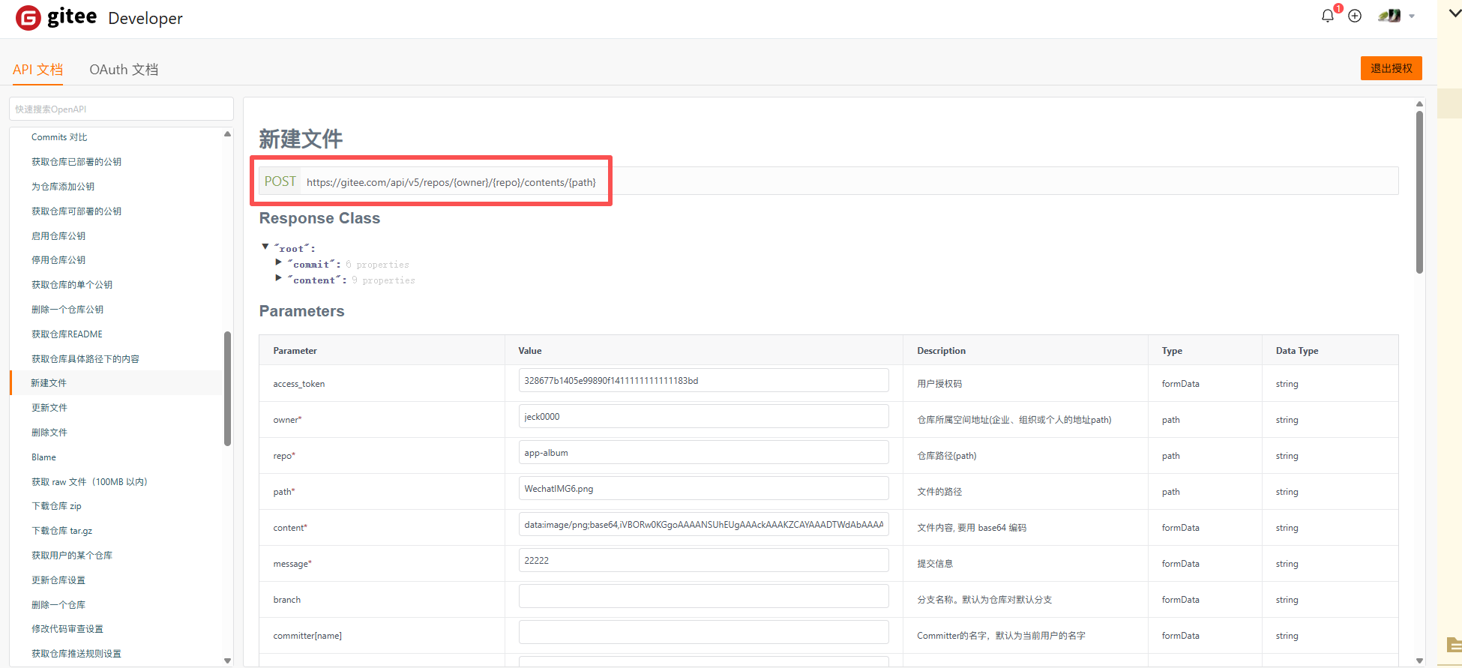Open Blame in sidebar
The image size is (1462, 668).
tap(43, 457)
